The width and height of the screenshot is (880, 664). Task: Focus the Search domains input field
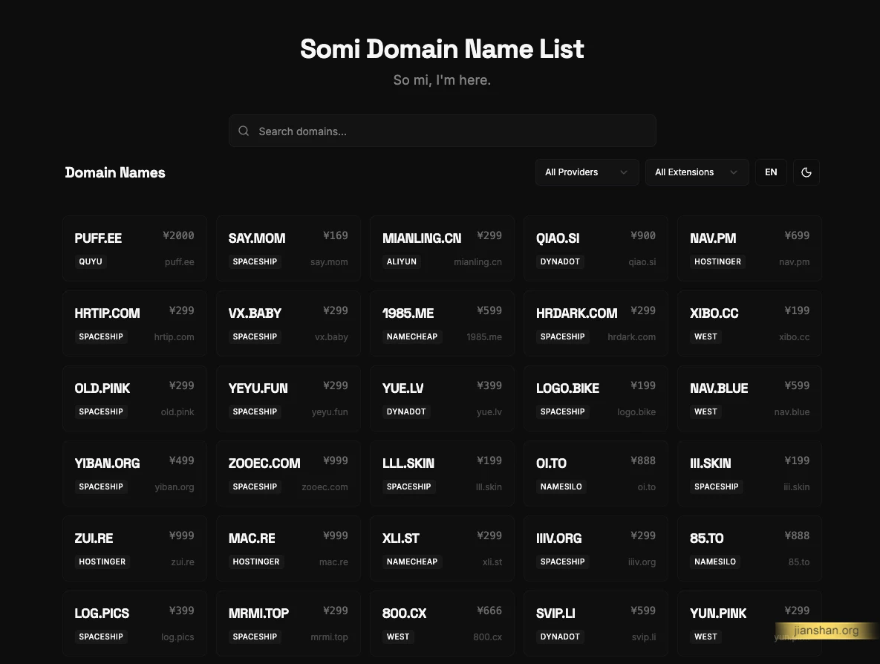click(x=443, y=131)
